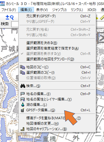Open the 表示(V) menu
Screen dimensions: 104x142
tap(42, 10)
